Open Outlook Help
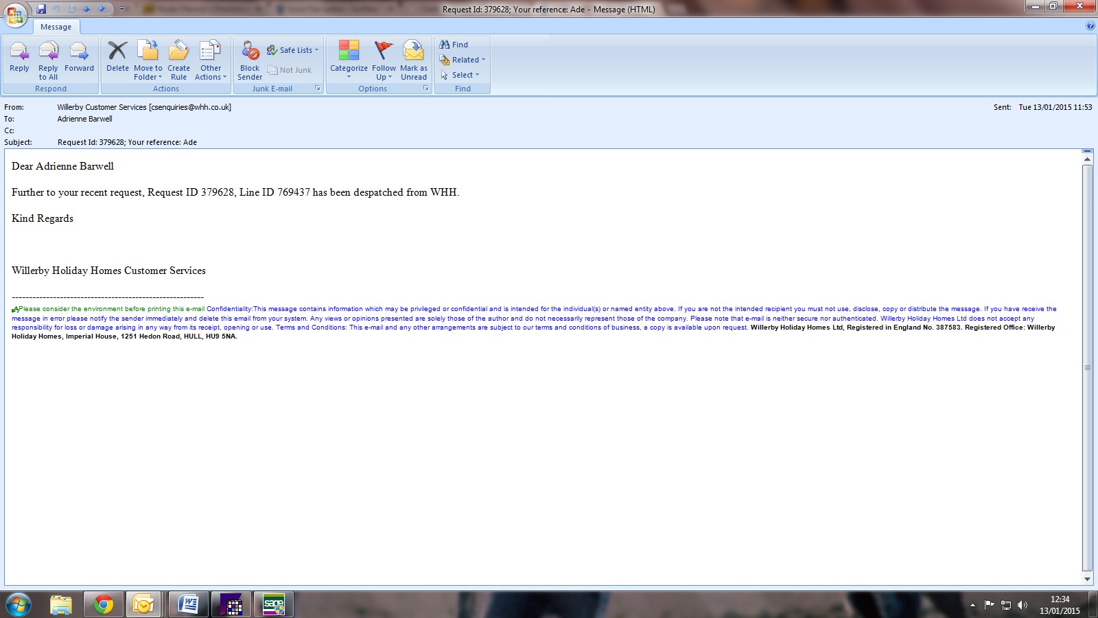Viewport: 1098px width, 618px height. coord(1090,26)
